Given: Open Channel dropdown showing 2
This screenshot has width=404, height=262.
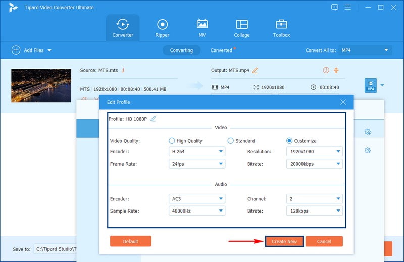Looking at the screenshot, I should [314, 199].
